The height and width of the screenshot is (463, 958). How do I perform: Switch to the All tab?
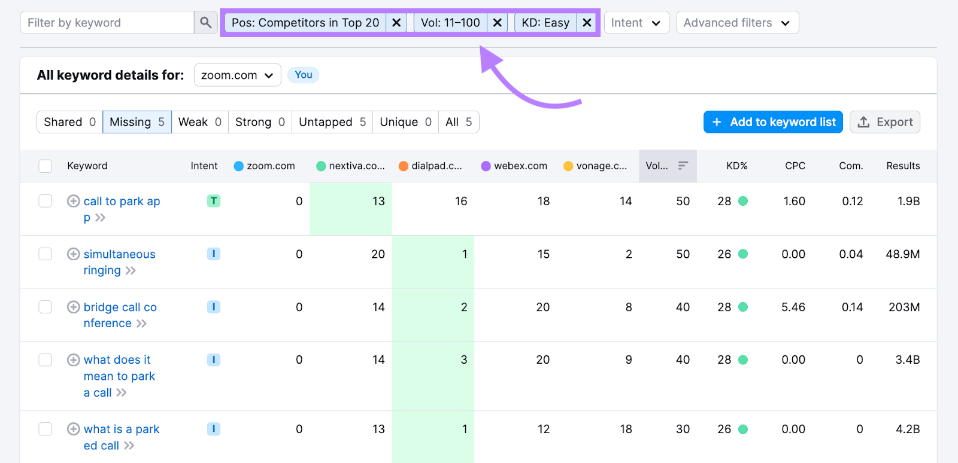[459, 122]
